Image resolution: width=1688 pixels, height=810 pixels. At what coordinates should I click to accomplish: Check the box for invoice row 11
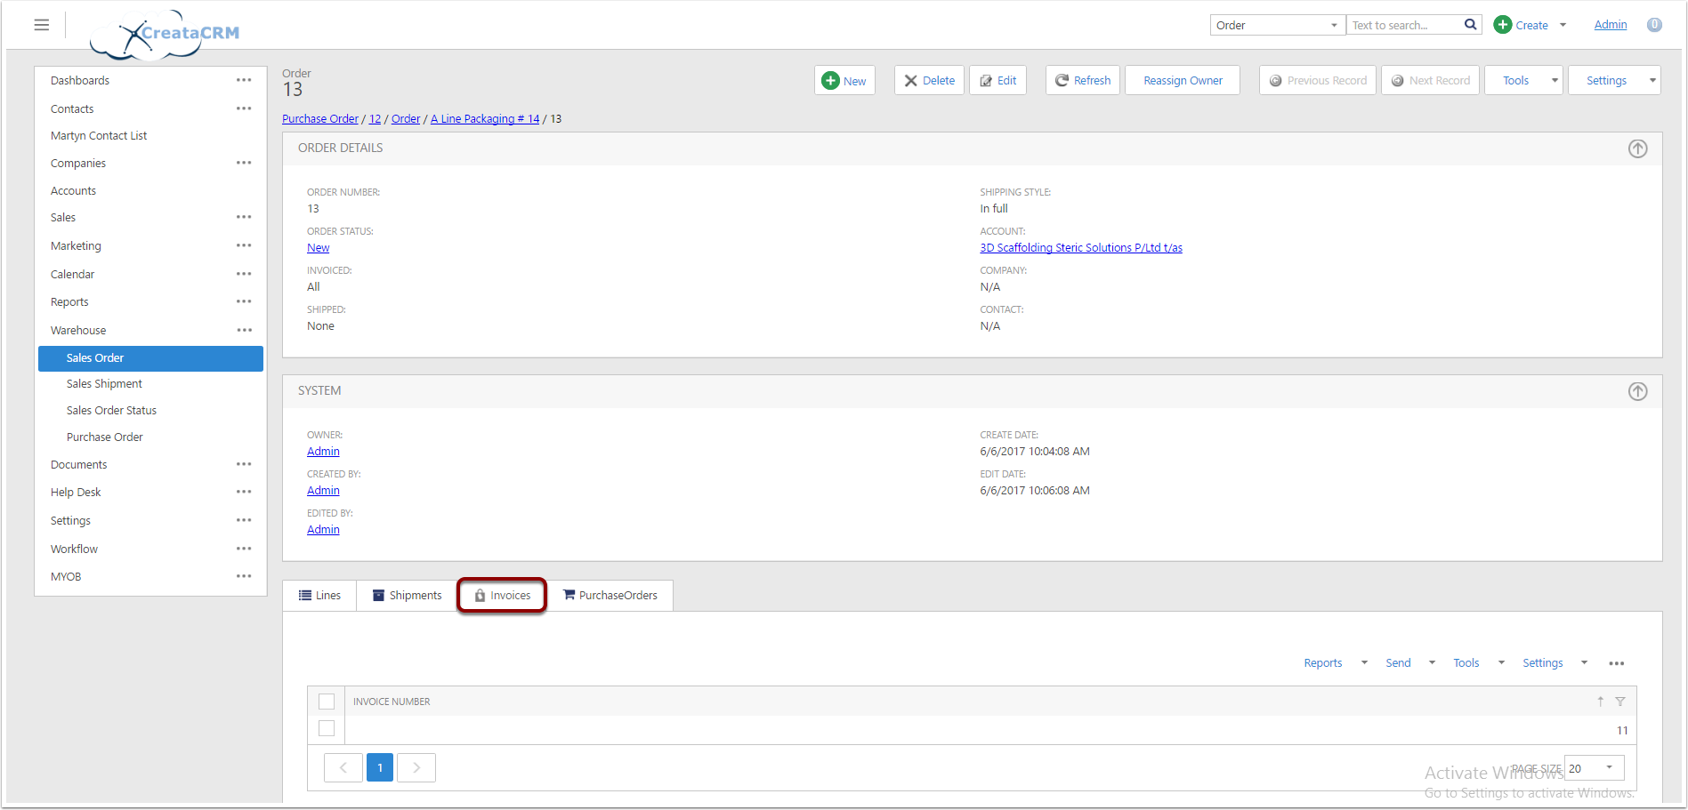327,728
